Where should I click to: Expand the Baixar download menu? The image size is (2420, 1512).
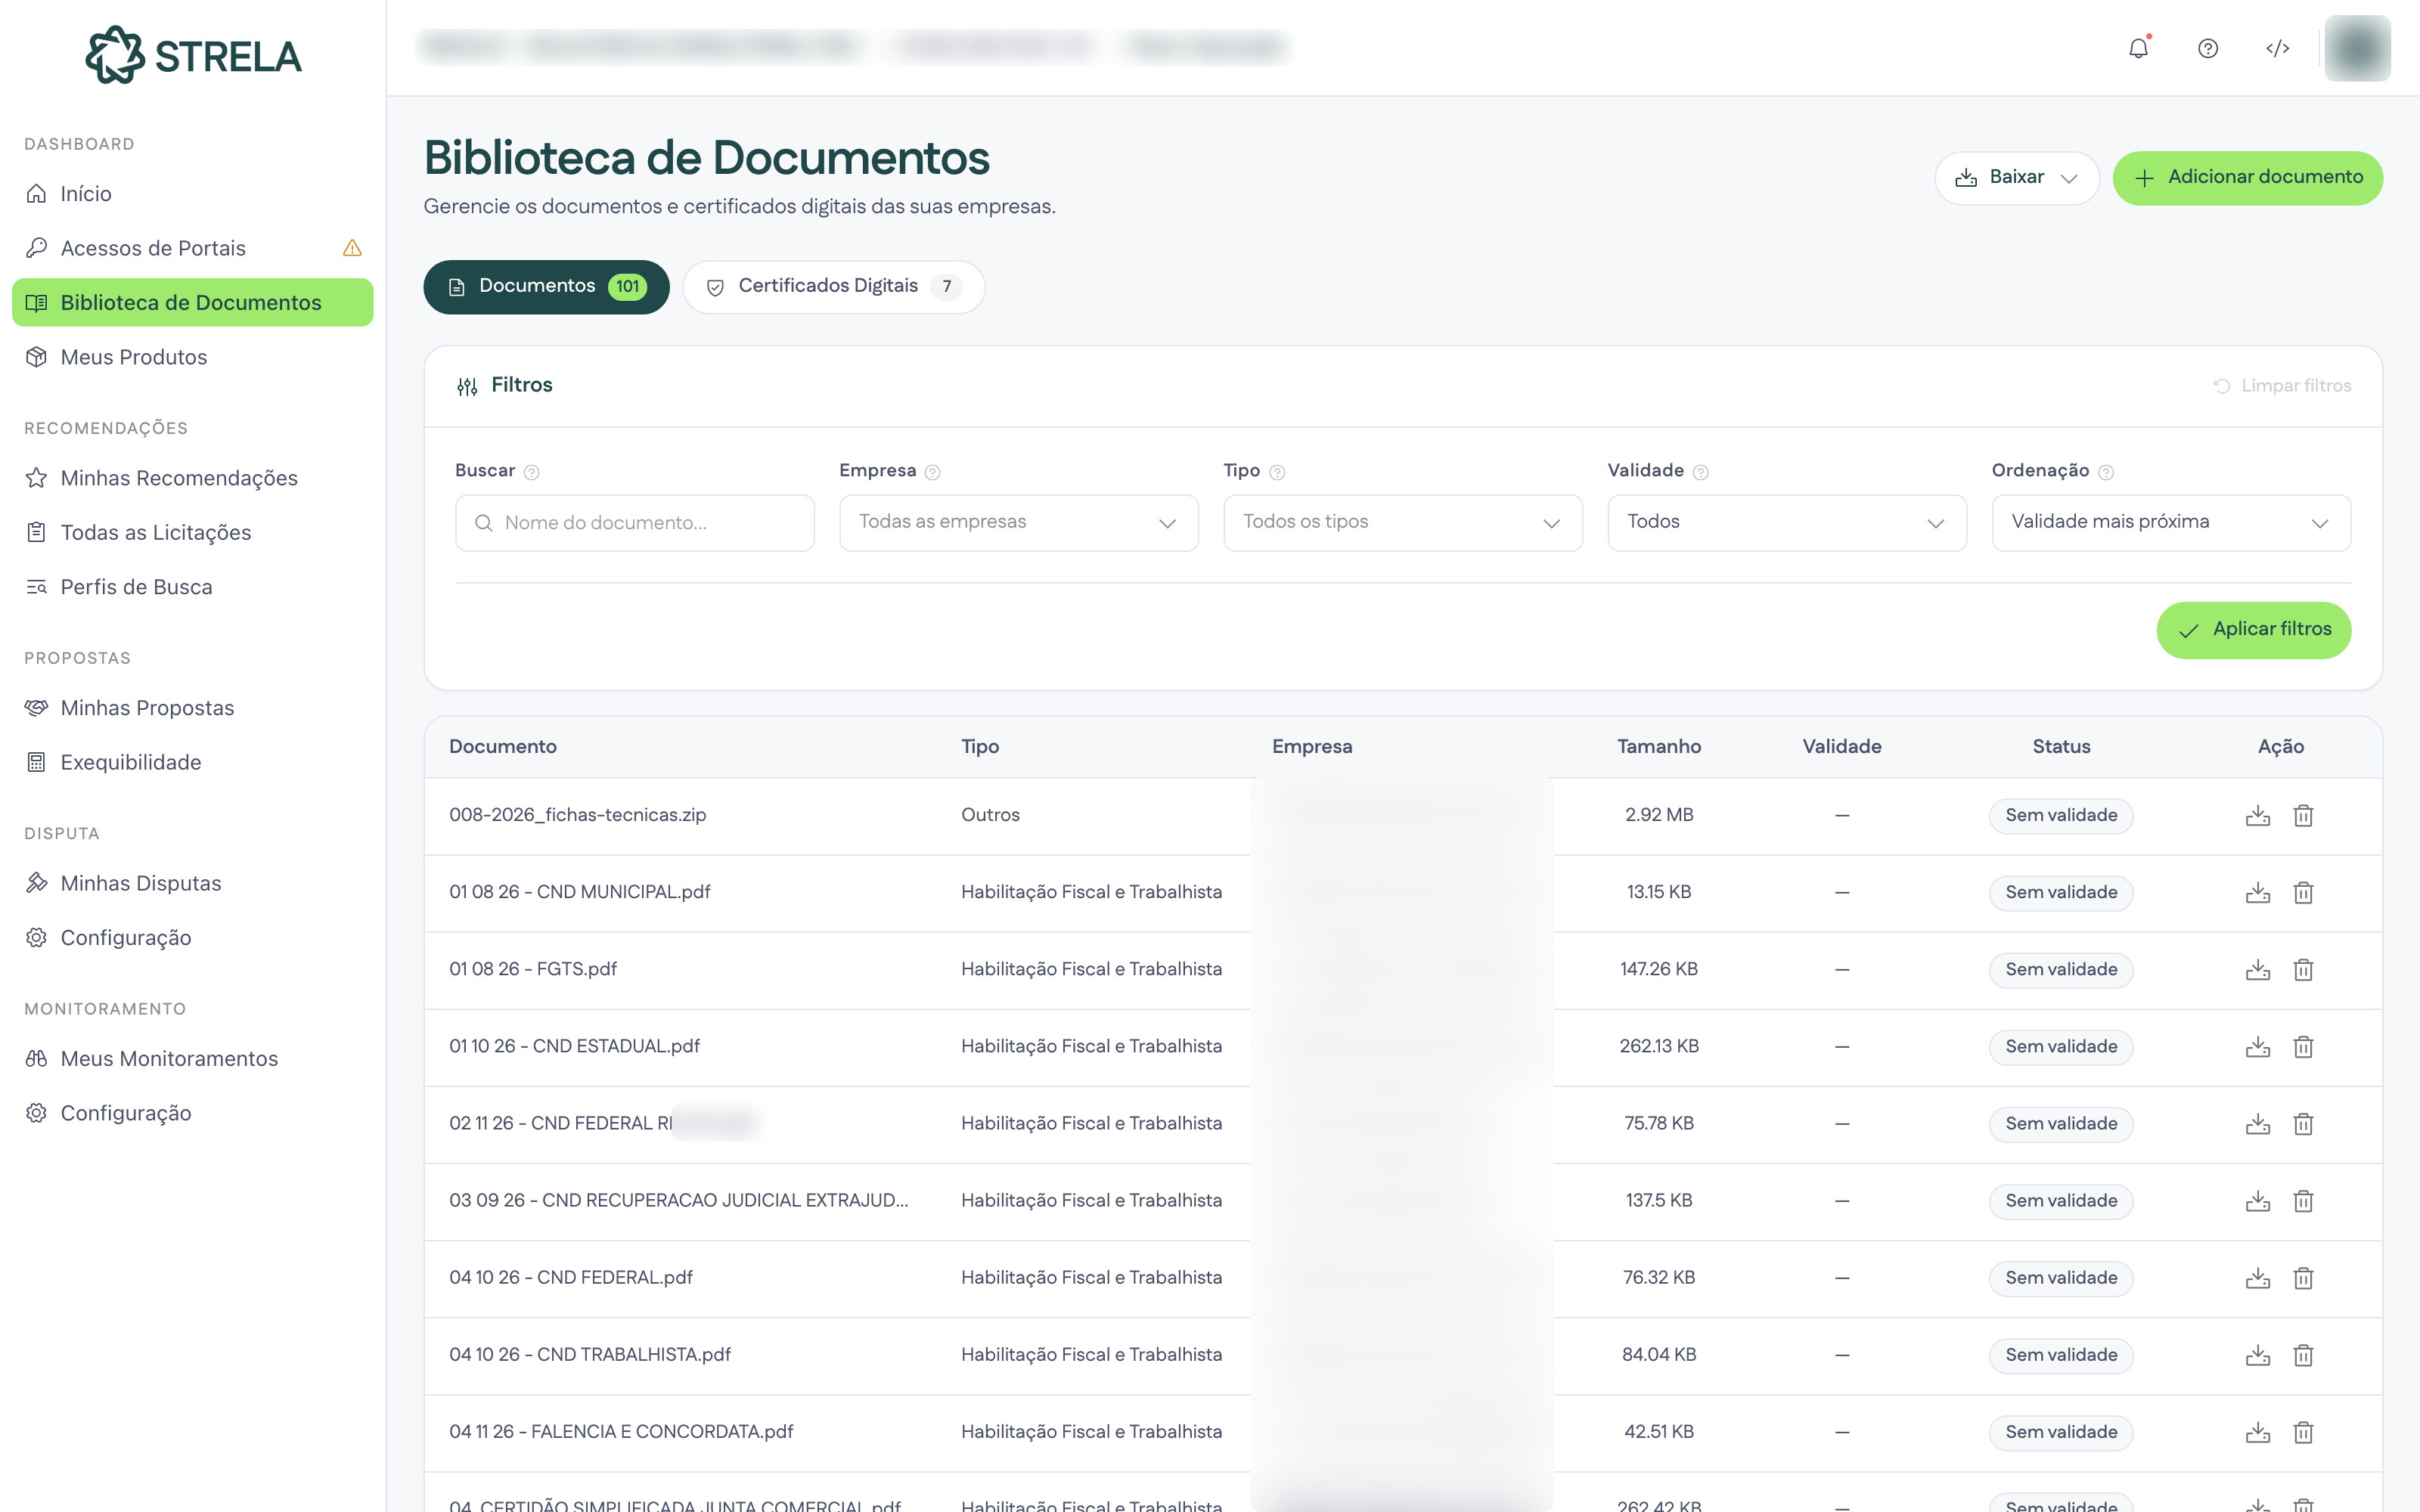point(2016,178)
